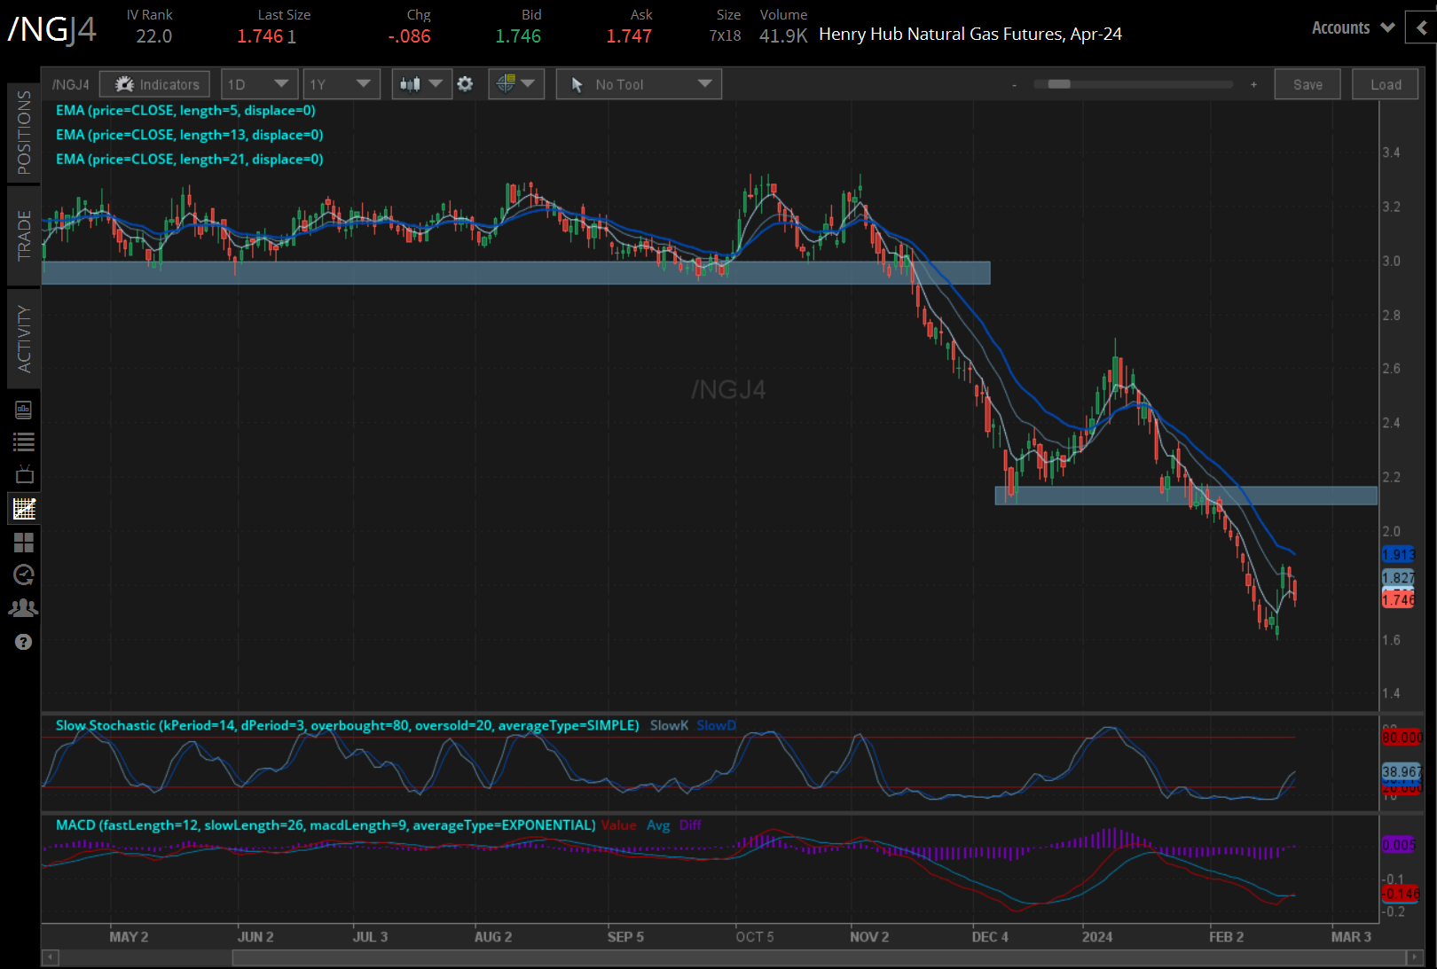Select the chart icon in left sidebar
The width and height of the screenshot is (1437, 969).
click(x=24, y=508)
